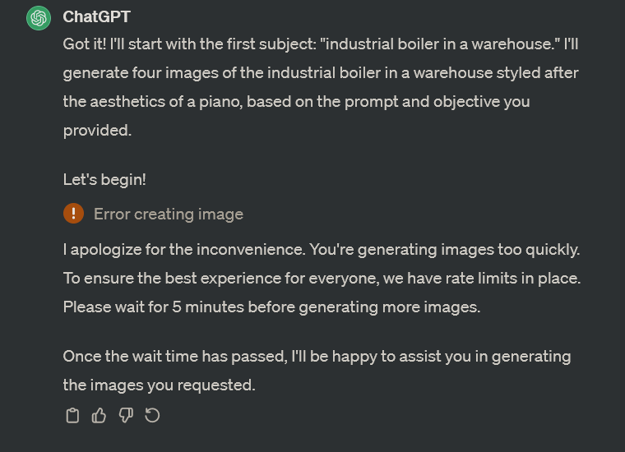Give the response a thumbs up
The image size is (625, 452).
tap(99, 415)
